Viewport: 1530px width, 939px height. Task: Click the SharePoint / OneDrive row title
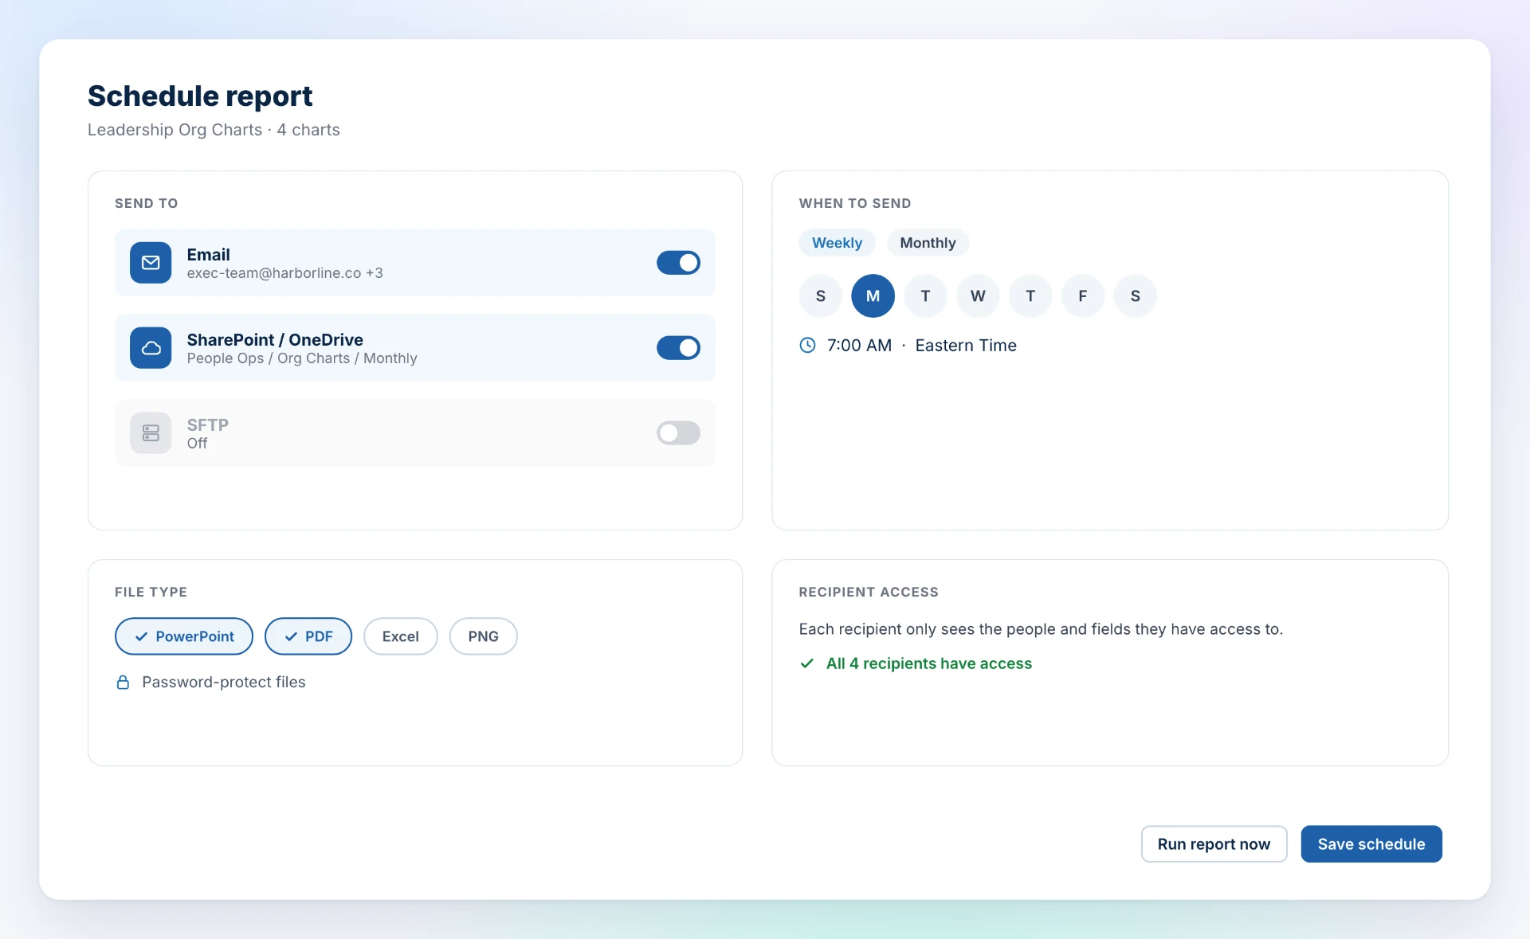[x=275, y=340]
